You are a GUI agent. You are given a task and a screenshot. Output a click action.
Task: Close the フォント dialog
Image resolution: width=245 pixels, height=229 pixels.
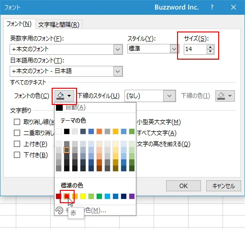pos(234,7)
